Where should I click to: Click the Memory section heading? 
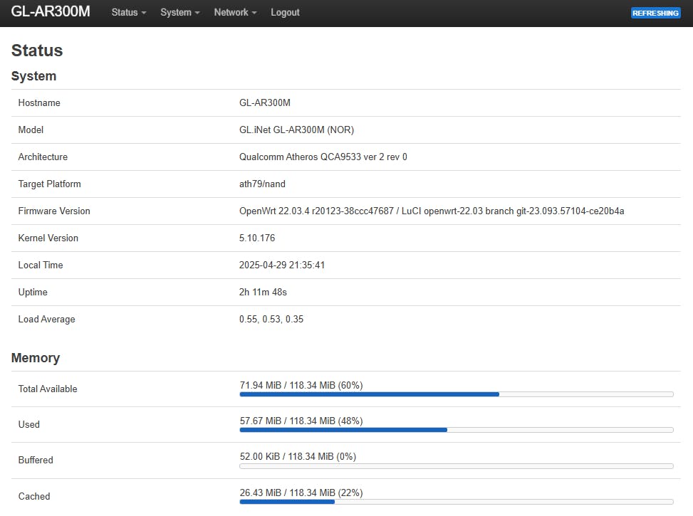pos(36,358)
